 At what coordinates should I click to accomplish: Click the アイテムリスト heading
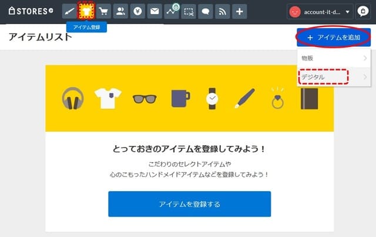point(41,37)
